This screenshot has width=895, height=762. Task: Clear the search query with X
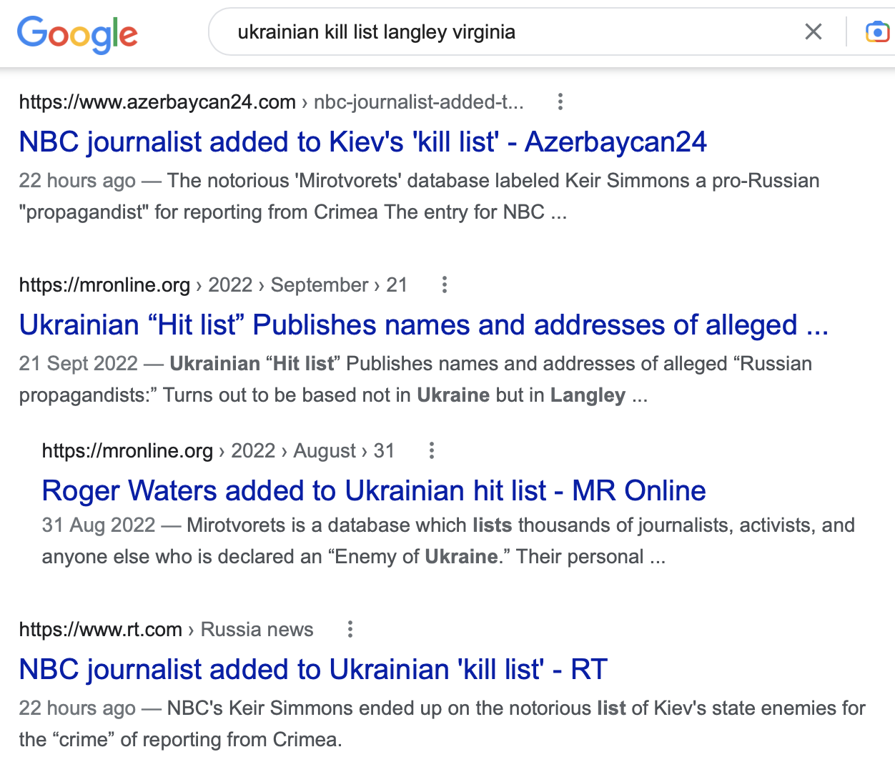813,32
